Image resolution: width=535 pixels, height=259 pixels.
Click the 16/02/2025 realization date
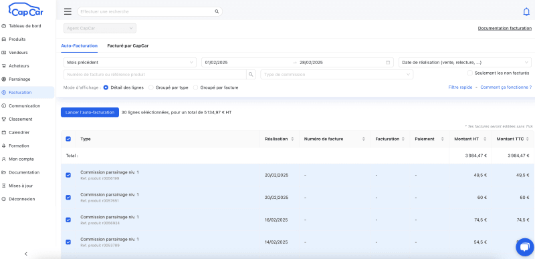pos(276,220)
